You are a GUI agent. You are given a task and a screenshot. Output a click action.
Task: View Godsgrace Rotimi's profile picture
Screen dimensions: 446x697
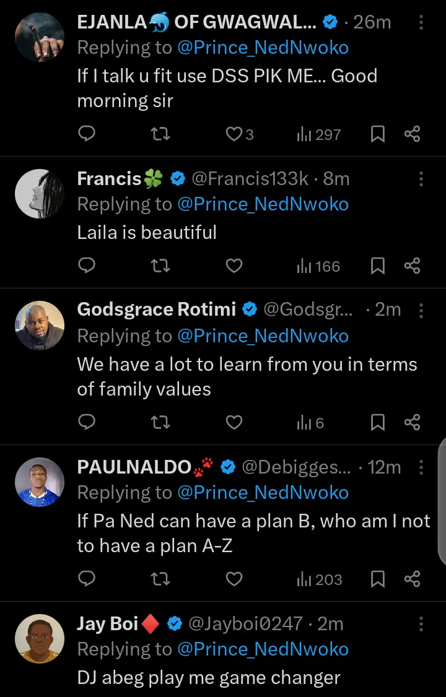tap(40, 326)
